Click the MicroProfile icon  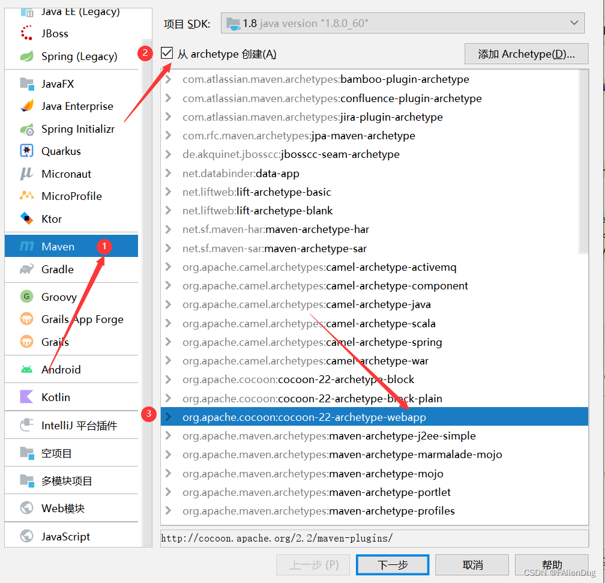click(26, 196)
